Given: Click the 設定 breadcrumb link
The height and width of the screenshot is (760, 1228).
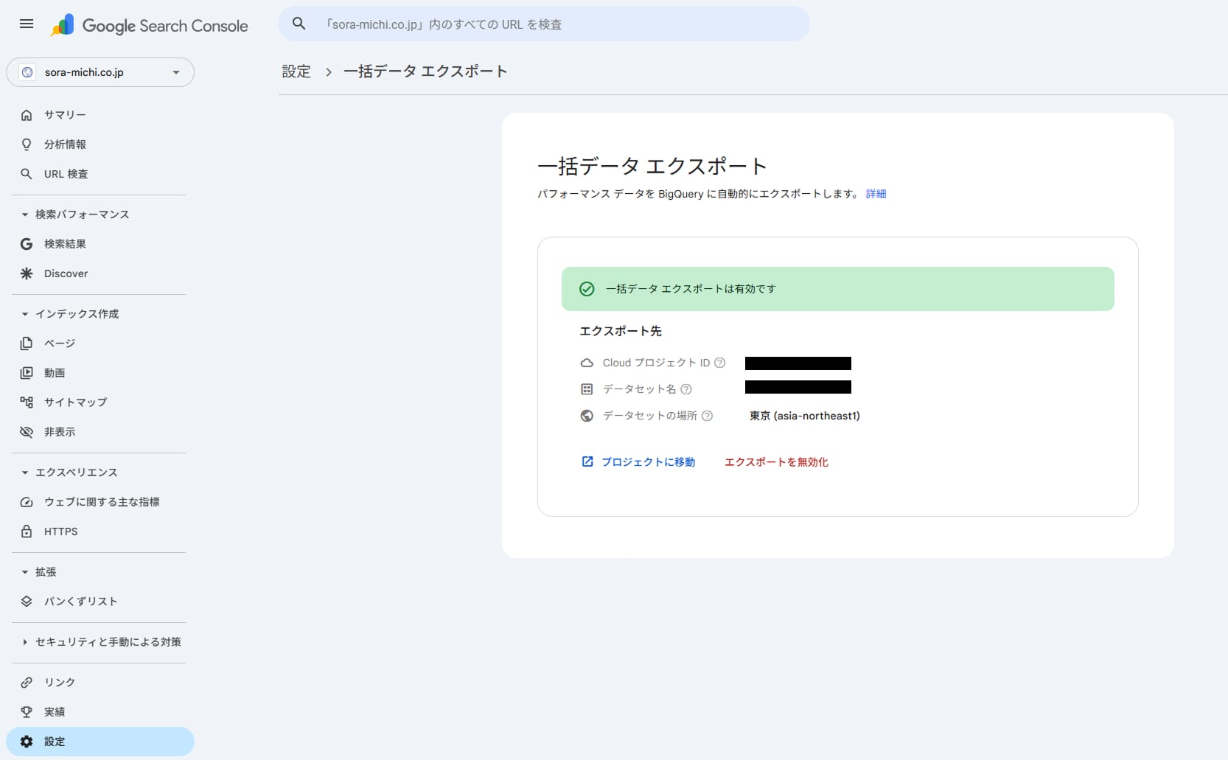Looking at the screenshot, I should click(x=296, y=72).
